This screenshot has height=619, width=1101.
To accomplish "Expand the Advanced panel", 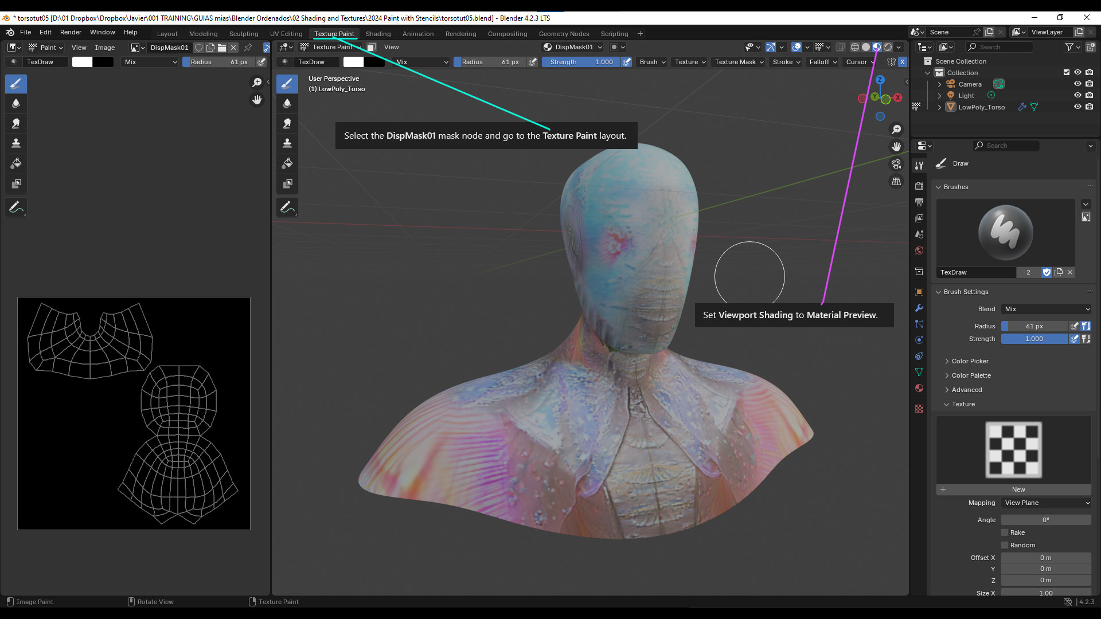I will [966, 390].
